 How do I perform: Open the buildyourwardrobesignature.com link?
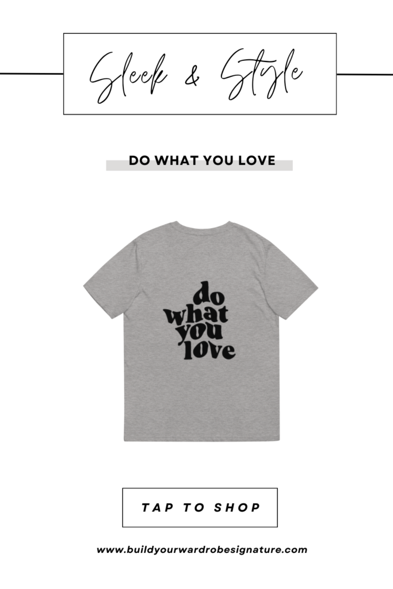[202, 550]
